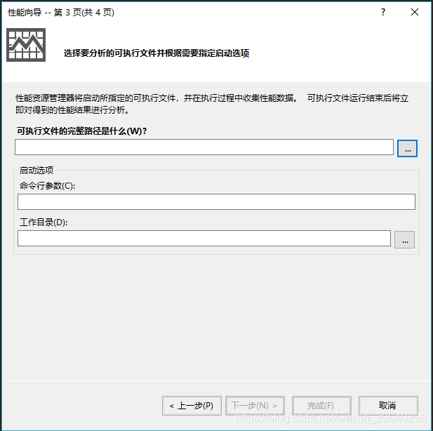Screen dimensions: 433x431
Task: Click the 工作目录(D): label
Action: click(44, 222)
